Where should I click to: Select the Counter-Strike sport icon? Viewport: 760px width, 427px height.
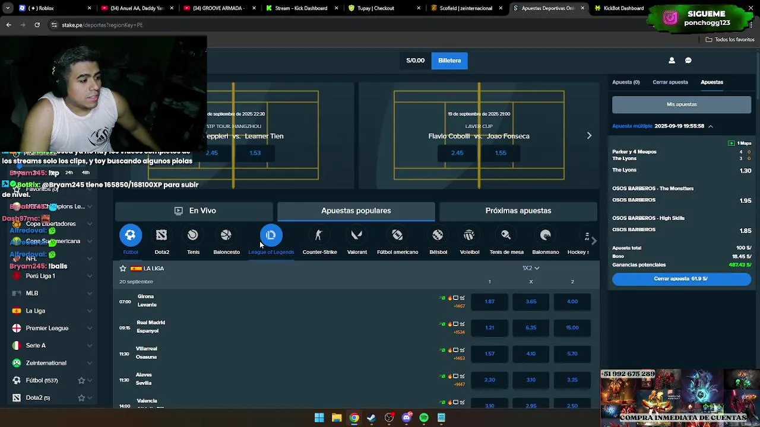tap(319, 235)
